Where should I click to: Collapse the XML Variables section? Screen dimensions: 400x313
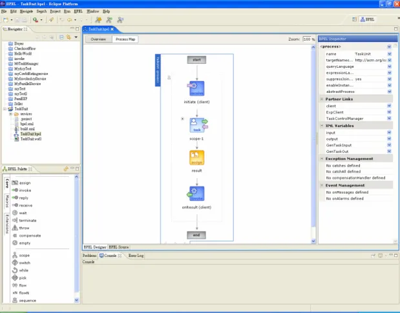point(322,126)
